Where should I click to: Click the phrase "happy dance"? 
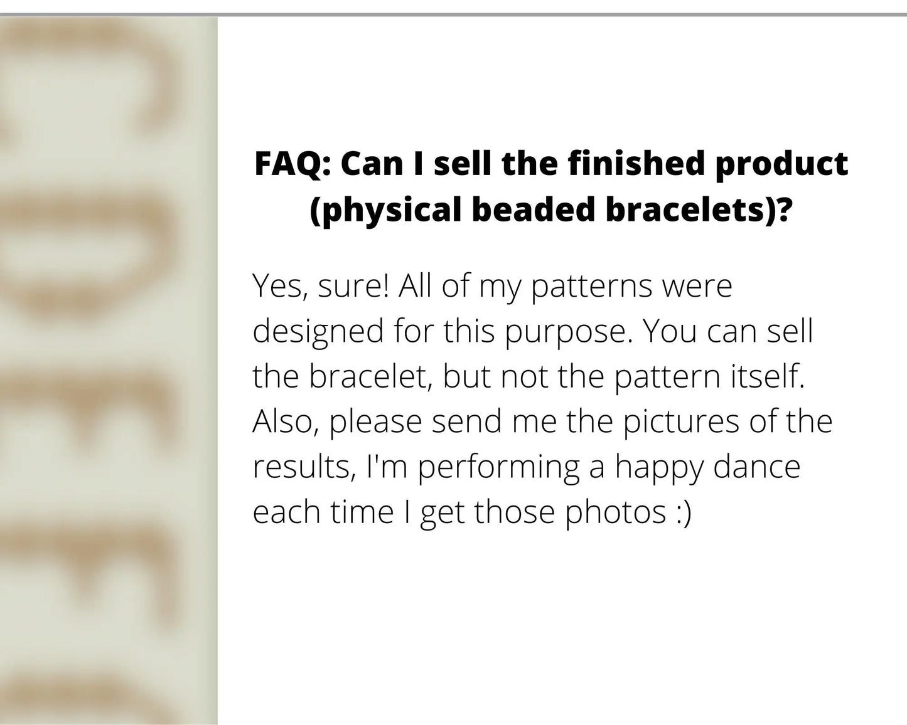click(x=707, y=467)
